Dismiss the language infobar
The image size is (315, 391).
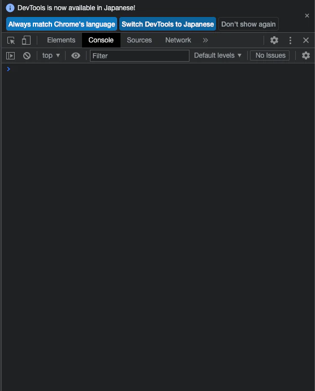(x=307, y=16)
